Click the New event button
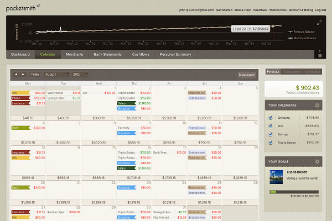The height and width of the screenshot is (221, 332). click(x=247, y=74)
